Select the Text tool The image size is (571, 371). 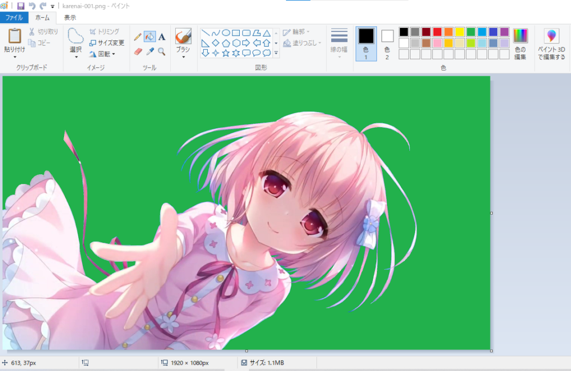pos(162,36)
